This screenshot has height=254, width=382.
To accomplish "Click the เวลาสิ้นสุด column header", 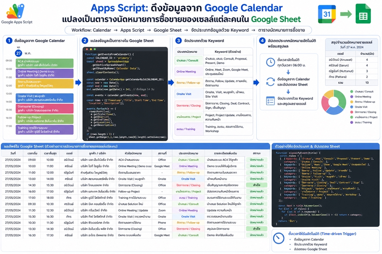I will coord(50,153).
